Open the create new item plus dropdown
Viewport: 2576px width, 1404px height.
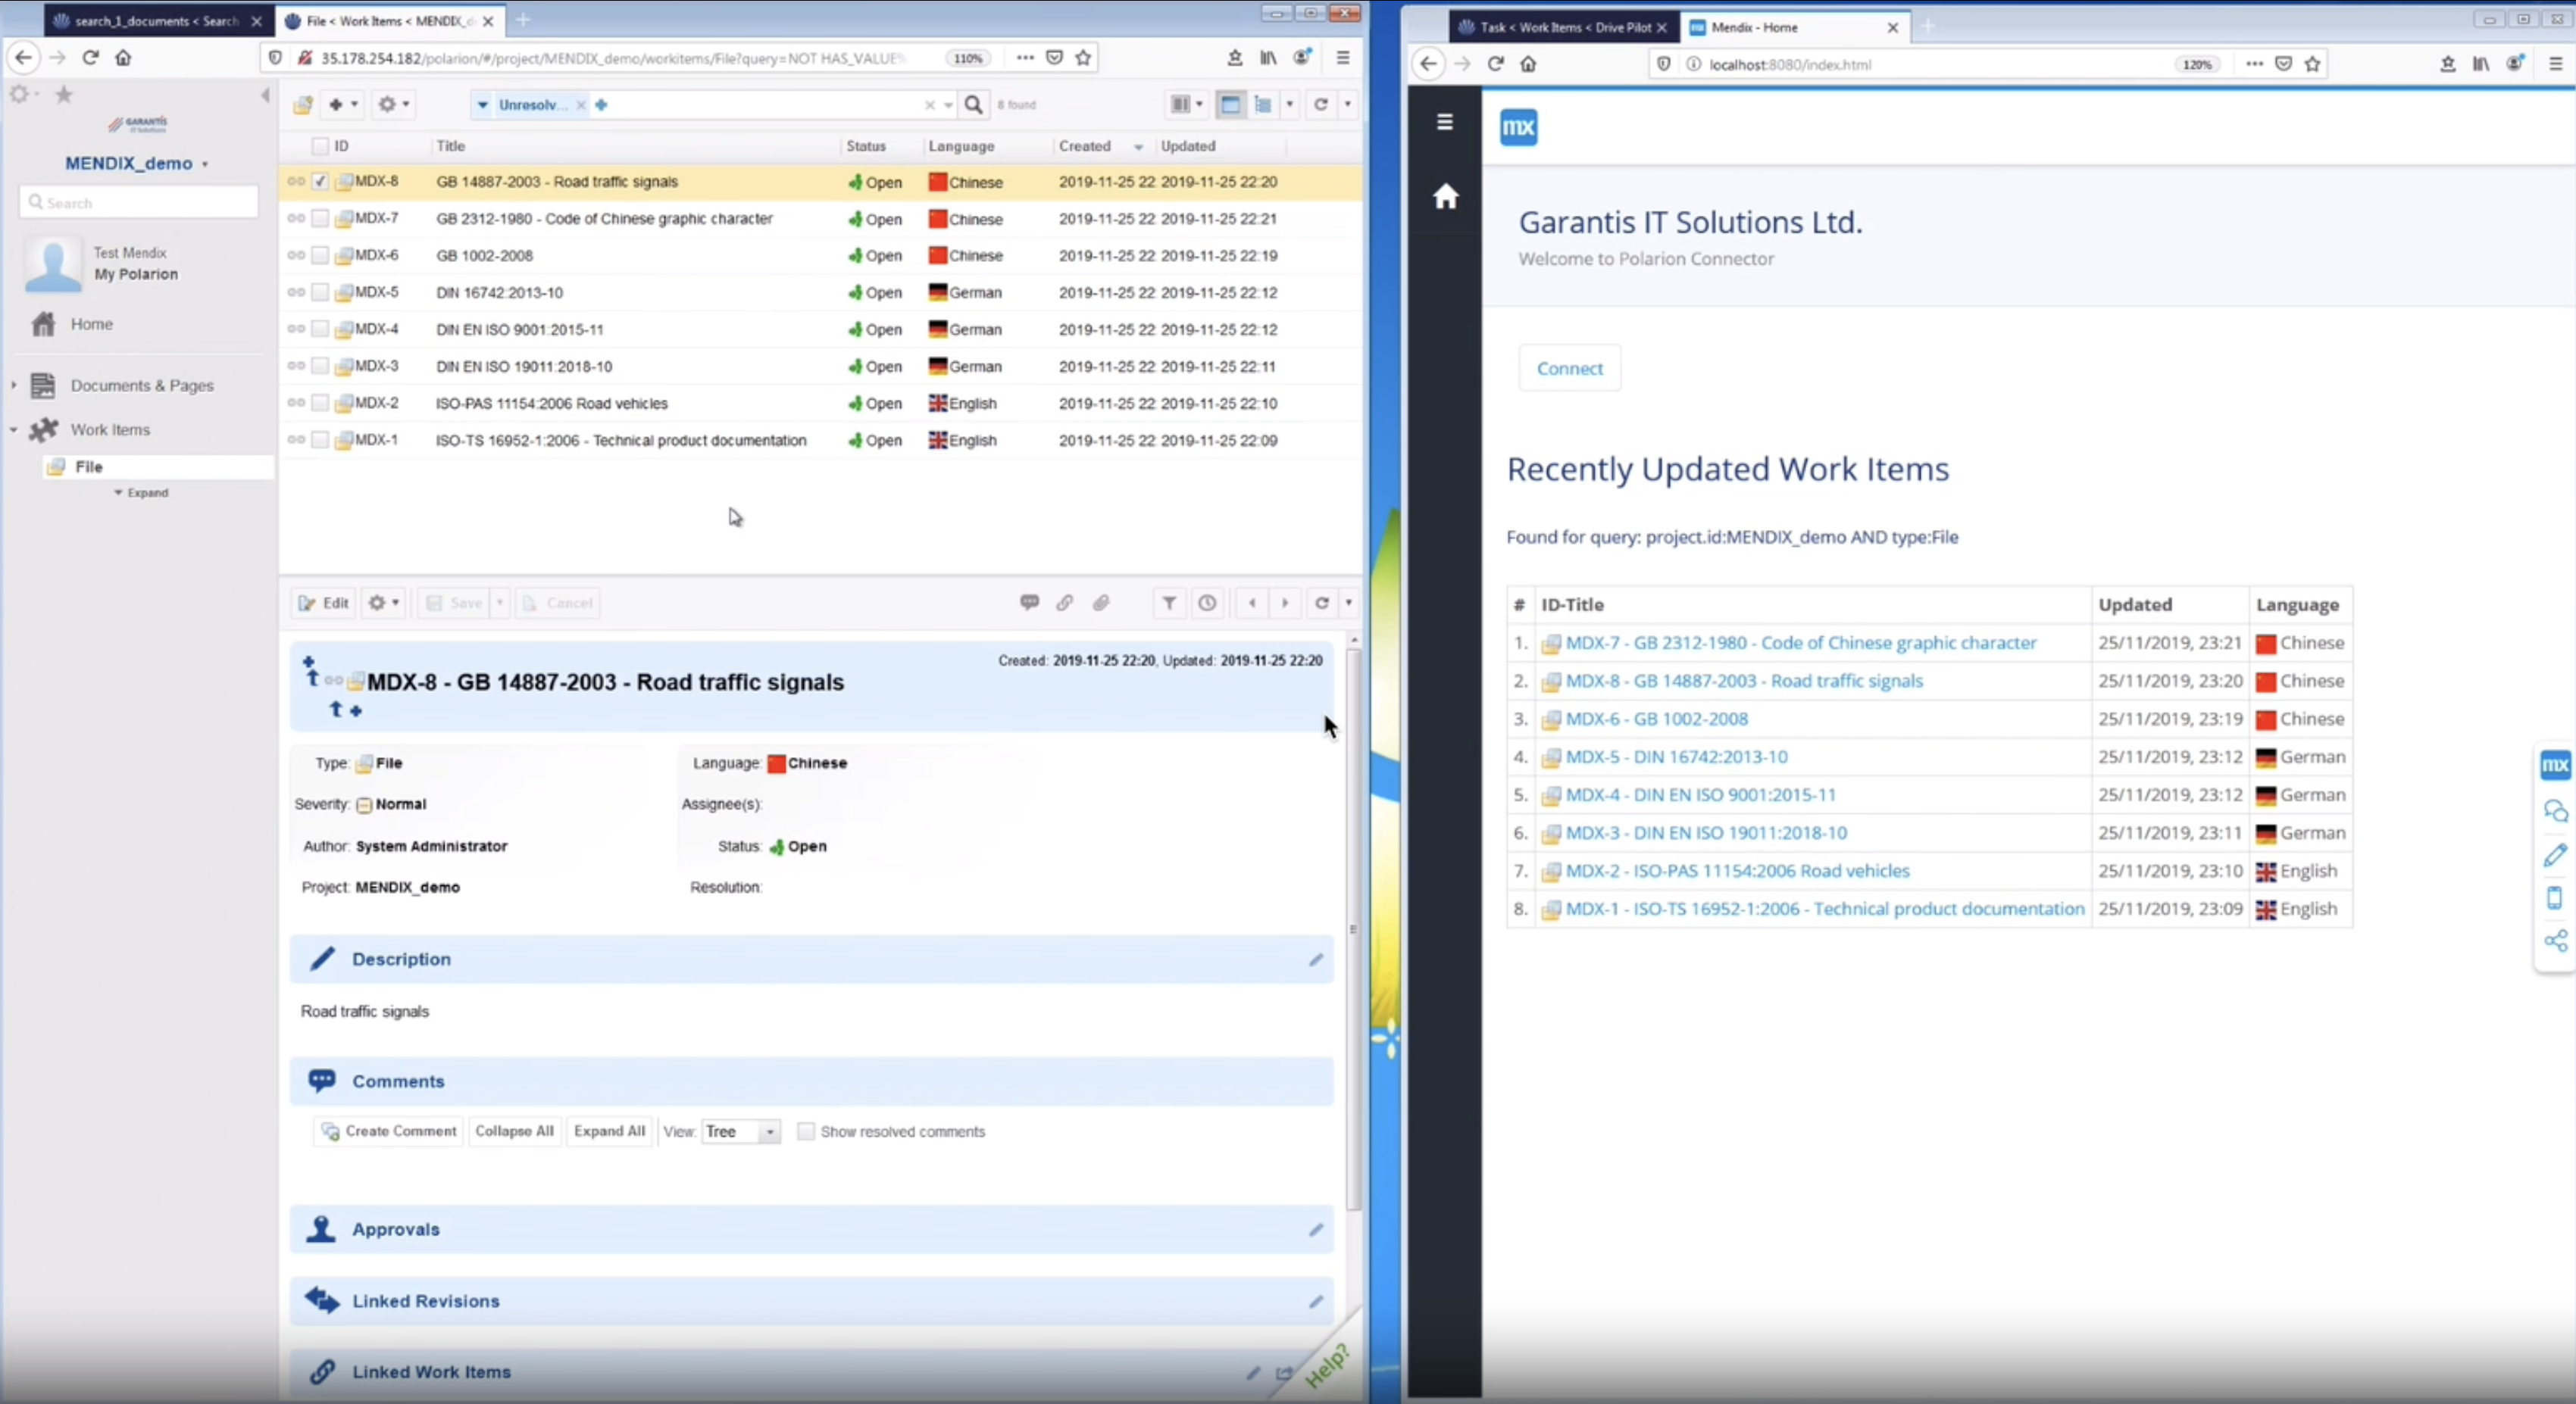342,104
